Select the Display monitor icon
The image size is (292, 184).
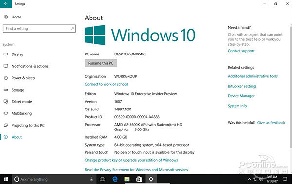6,54
